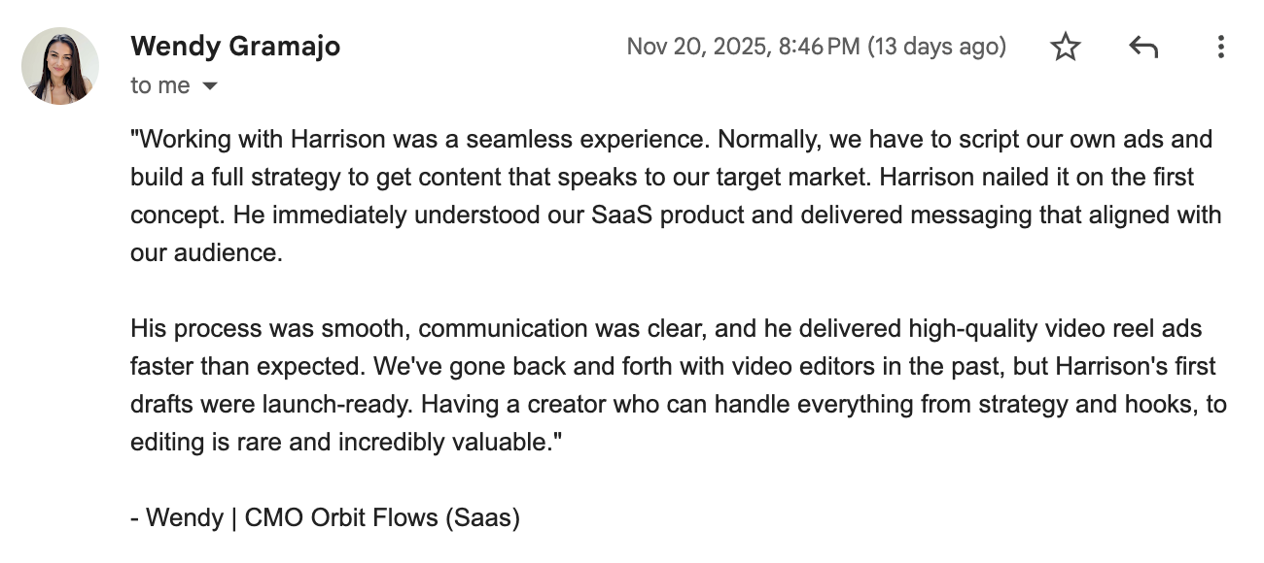The image size is (1264, 563).
Task: Click the Nov 20, 2025 timestamp
Action: pos(743,47)
